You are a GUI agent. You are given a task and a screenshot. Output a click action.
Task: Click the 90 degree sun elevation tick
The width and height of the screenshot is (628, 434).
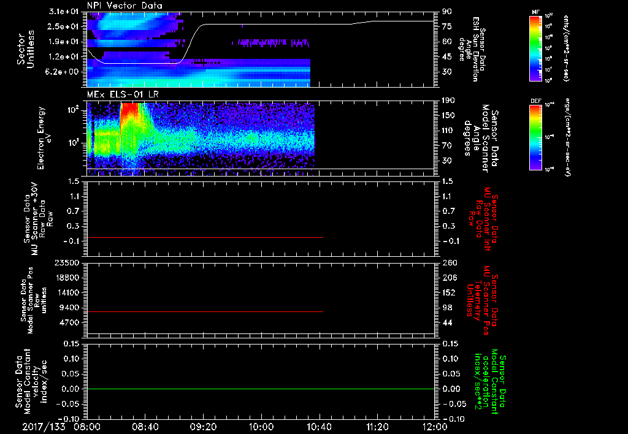tap(447, 12)
